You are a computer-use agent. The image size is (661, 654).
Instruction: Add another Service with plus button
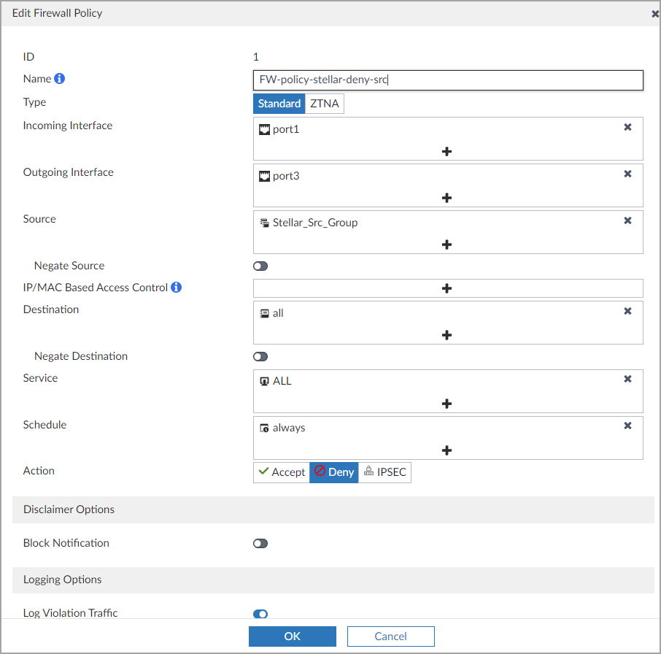pos(447,404)
